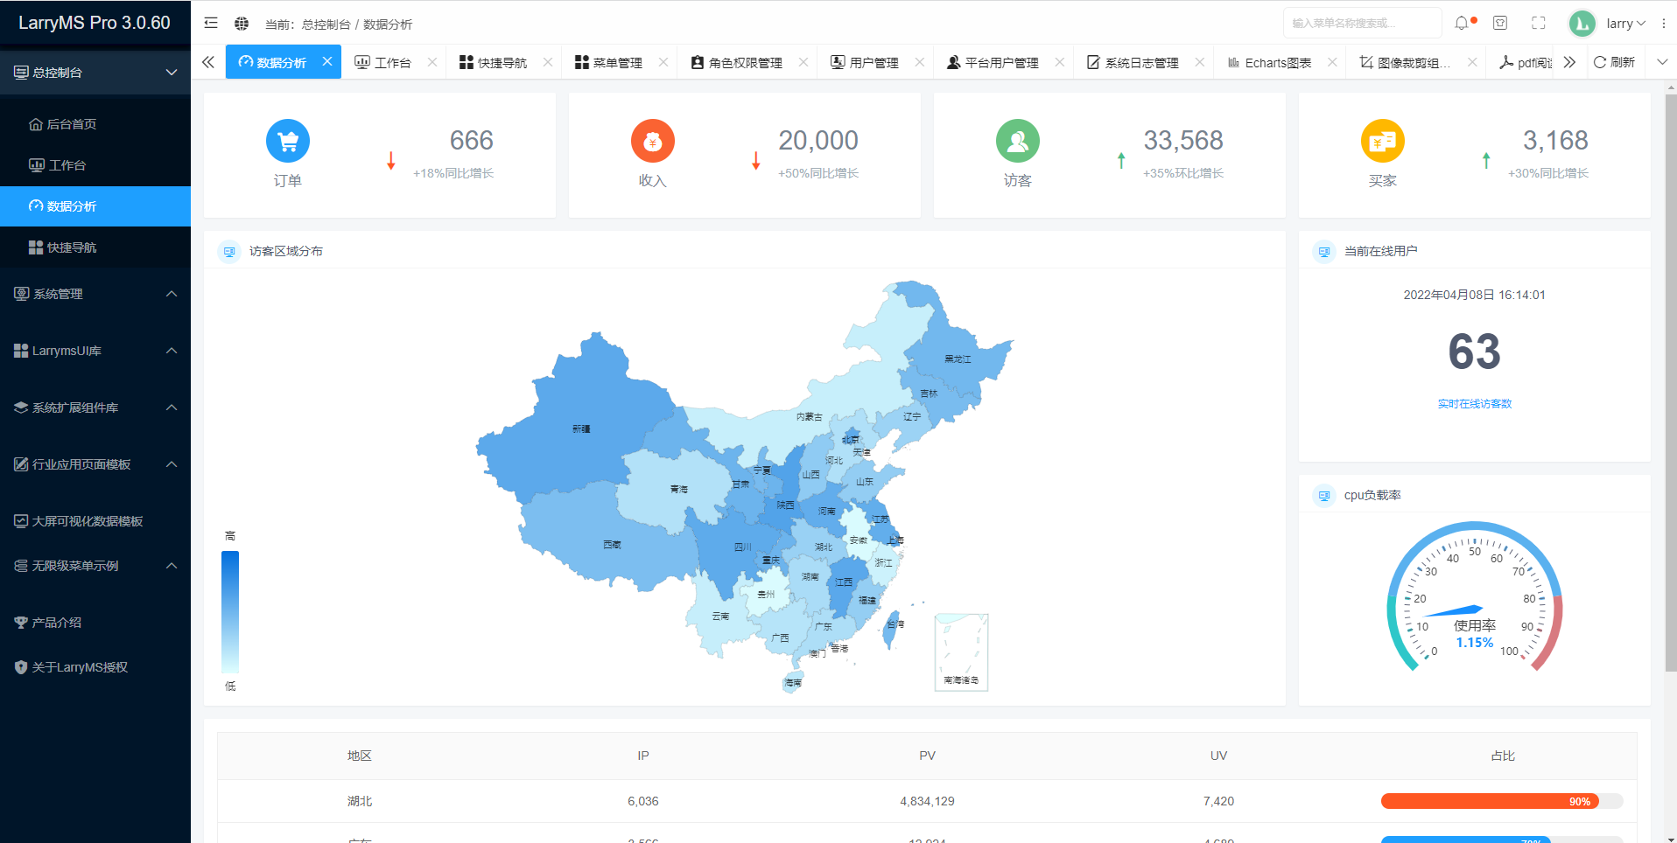Close the 工作台 tab

432,62
